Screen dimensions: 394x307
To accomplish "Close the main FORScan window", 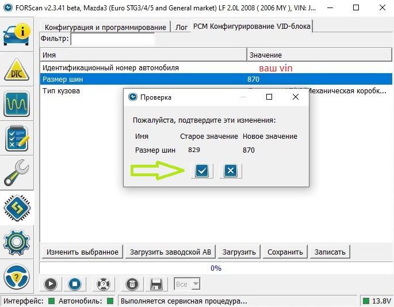I will (382, 7).
